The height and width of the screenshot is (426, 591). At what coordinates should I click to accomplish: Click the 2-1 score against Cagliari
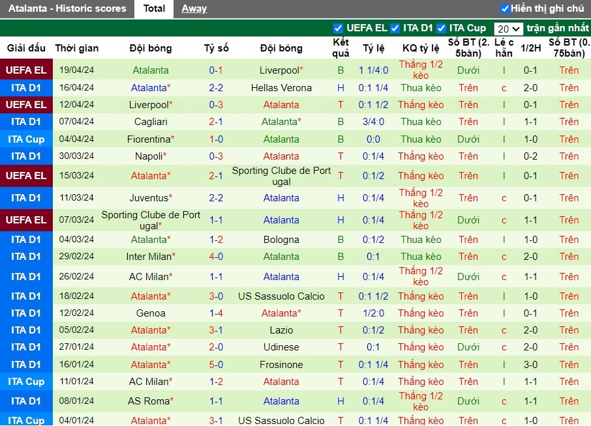pos(216,122)
